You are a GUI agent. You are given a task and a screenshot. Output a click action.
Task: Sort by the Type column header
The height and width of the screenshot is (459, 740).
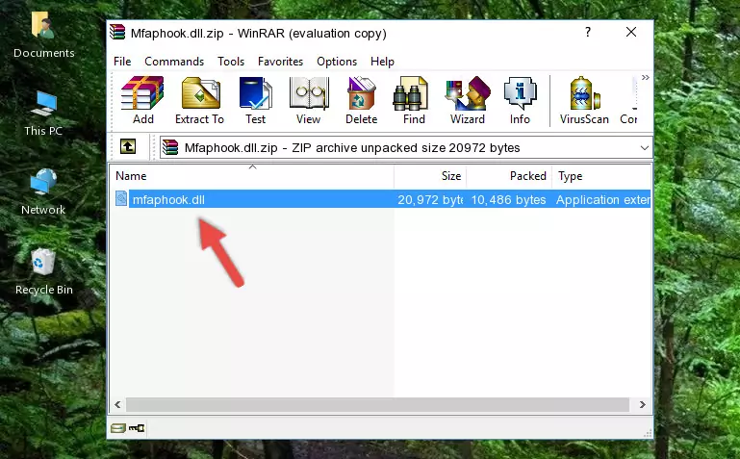click(601, 176)
